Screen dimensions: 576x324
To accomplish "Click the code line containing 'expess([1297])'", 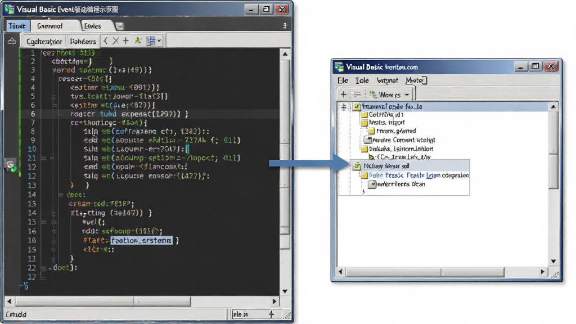I will click(129, 114).
